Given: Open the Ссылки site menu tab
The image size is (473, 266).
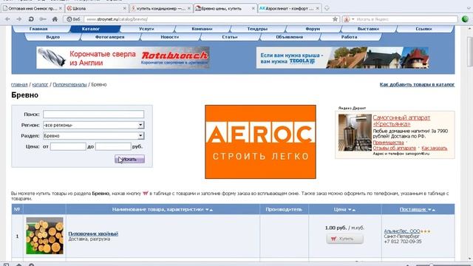Looking at the screenshot, I should coord(423,29).
